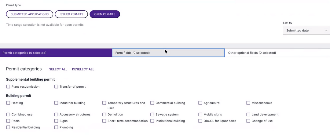
Task: Toggle the Agricultural checkbox
Action: tap(200, 103)
